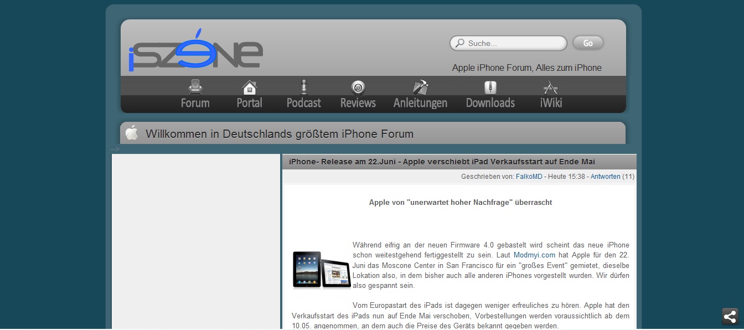Open author FalkoMD's profile link
744x330 pixels.
529,177
